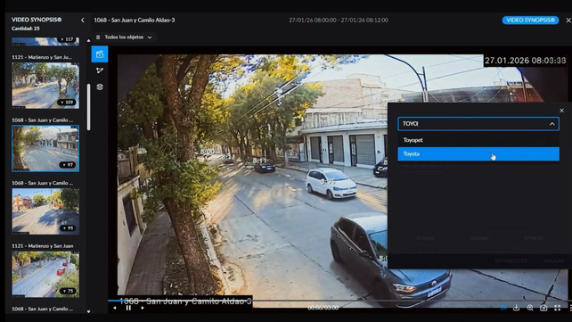This screenshot has height=322, width=572.
Task: Change the 1x playback speed
Action: pyautogui.click(x=503, y=308)
